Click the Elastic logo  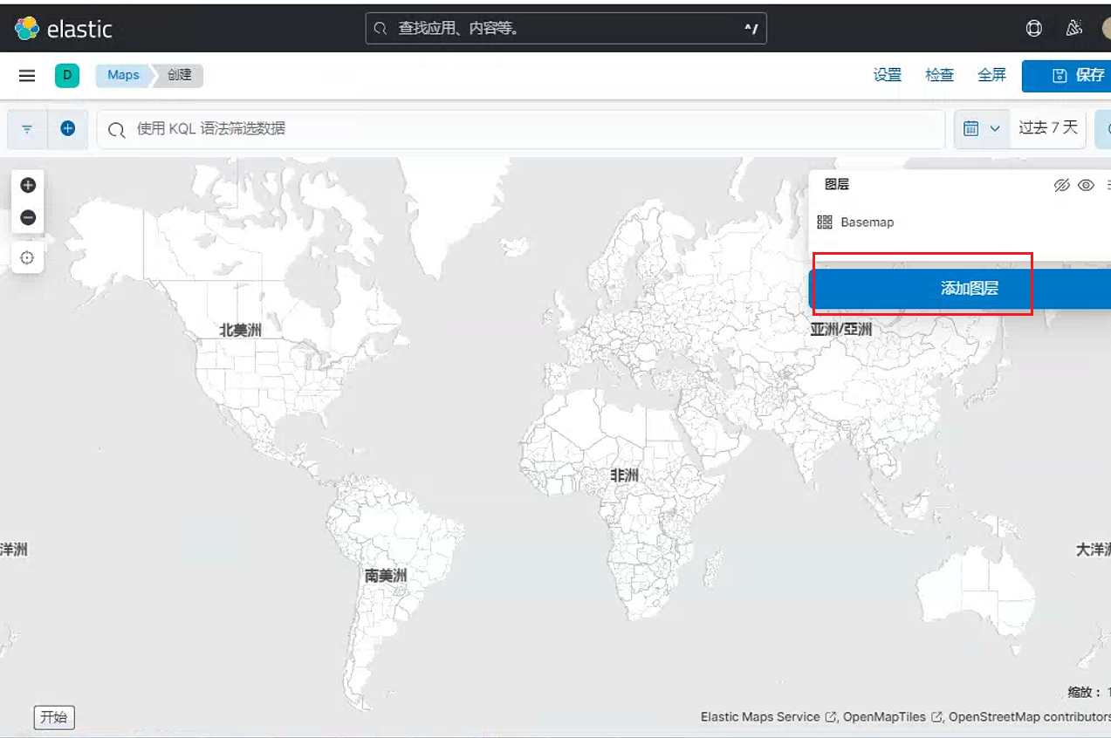[64, 29]
